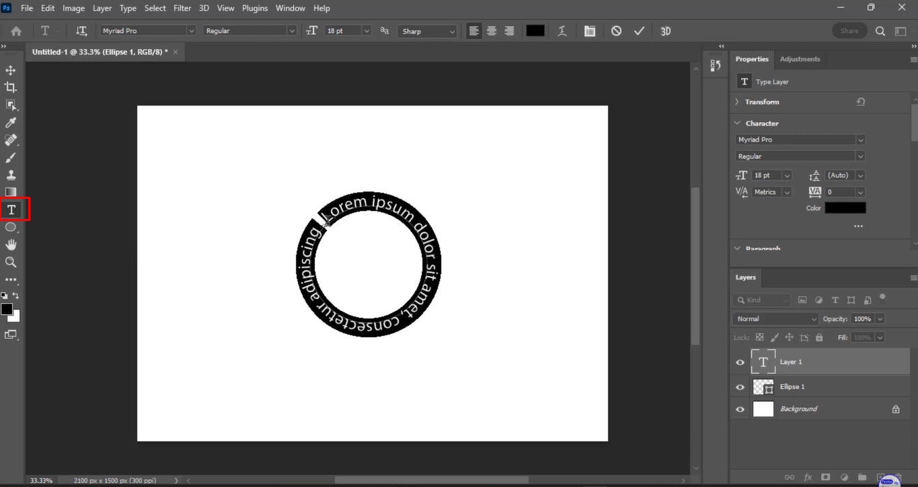Screen dimensions: 918x487
Task: Open the Filter menu
Action: click(182, 7)
